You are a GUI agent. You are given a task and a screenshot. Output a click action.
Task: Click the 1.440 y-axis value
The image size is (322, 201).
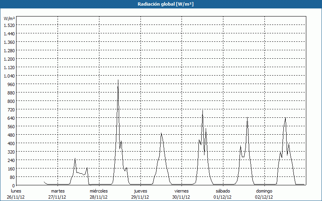[x=9, y=34]
